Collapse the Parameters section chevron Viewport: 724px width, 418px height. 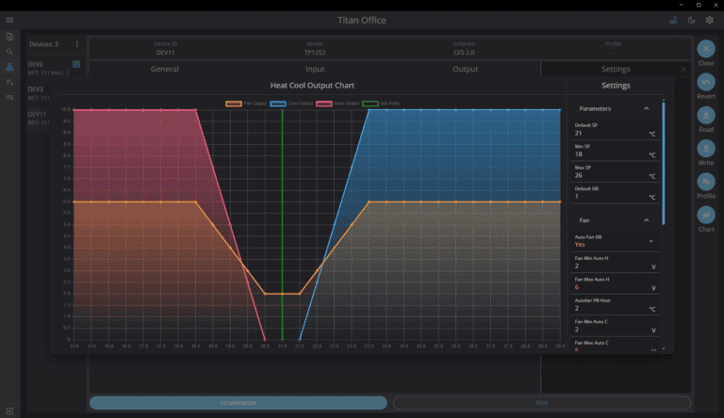click(x=647, y=108)
